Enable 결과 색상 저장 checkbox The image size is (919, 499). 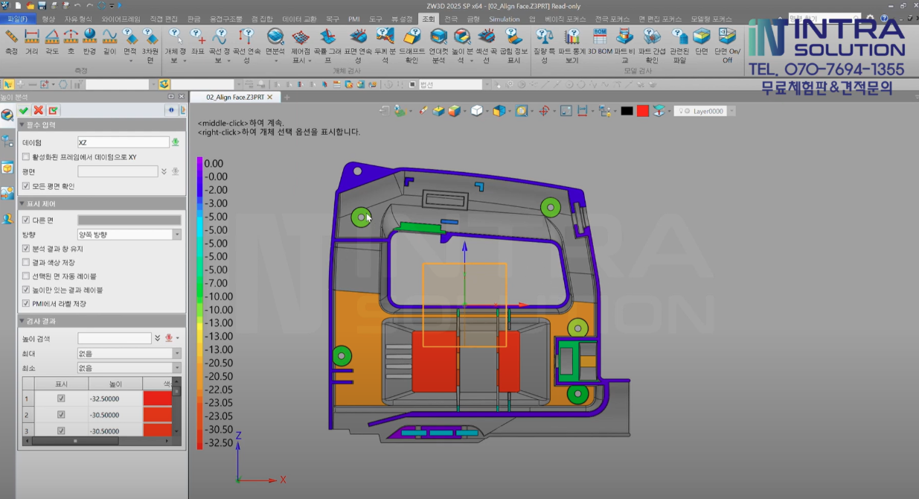[x=26, y=262]
